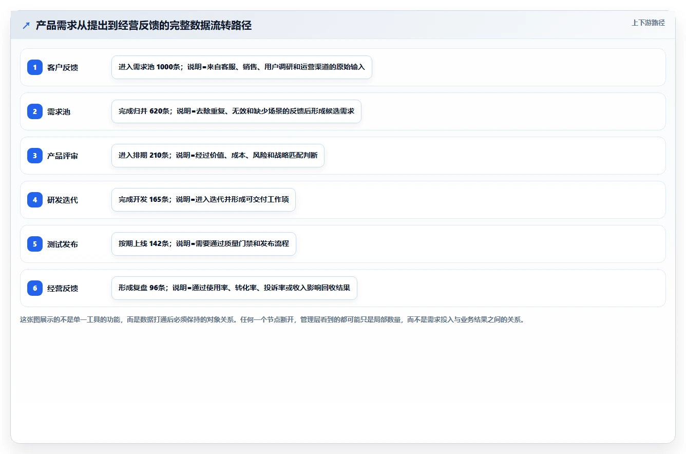The width and height of the screenshot is (686, 454).
Task: Select the 研发迭代 stage label
Action: coord(63,200)
